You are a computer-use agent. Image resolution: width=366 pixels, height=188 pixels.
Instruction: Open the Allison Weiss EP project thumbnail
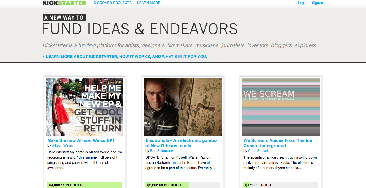coord(85,107)
